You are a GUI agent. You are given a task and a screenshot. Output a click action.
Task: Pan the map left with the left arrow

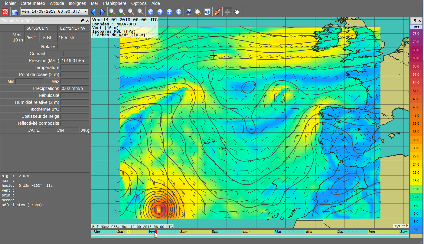tap(151, 12)
